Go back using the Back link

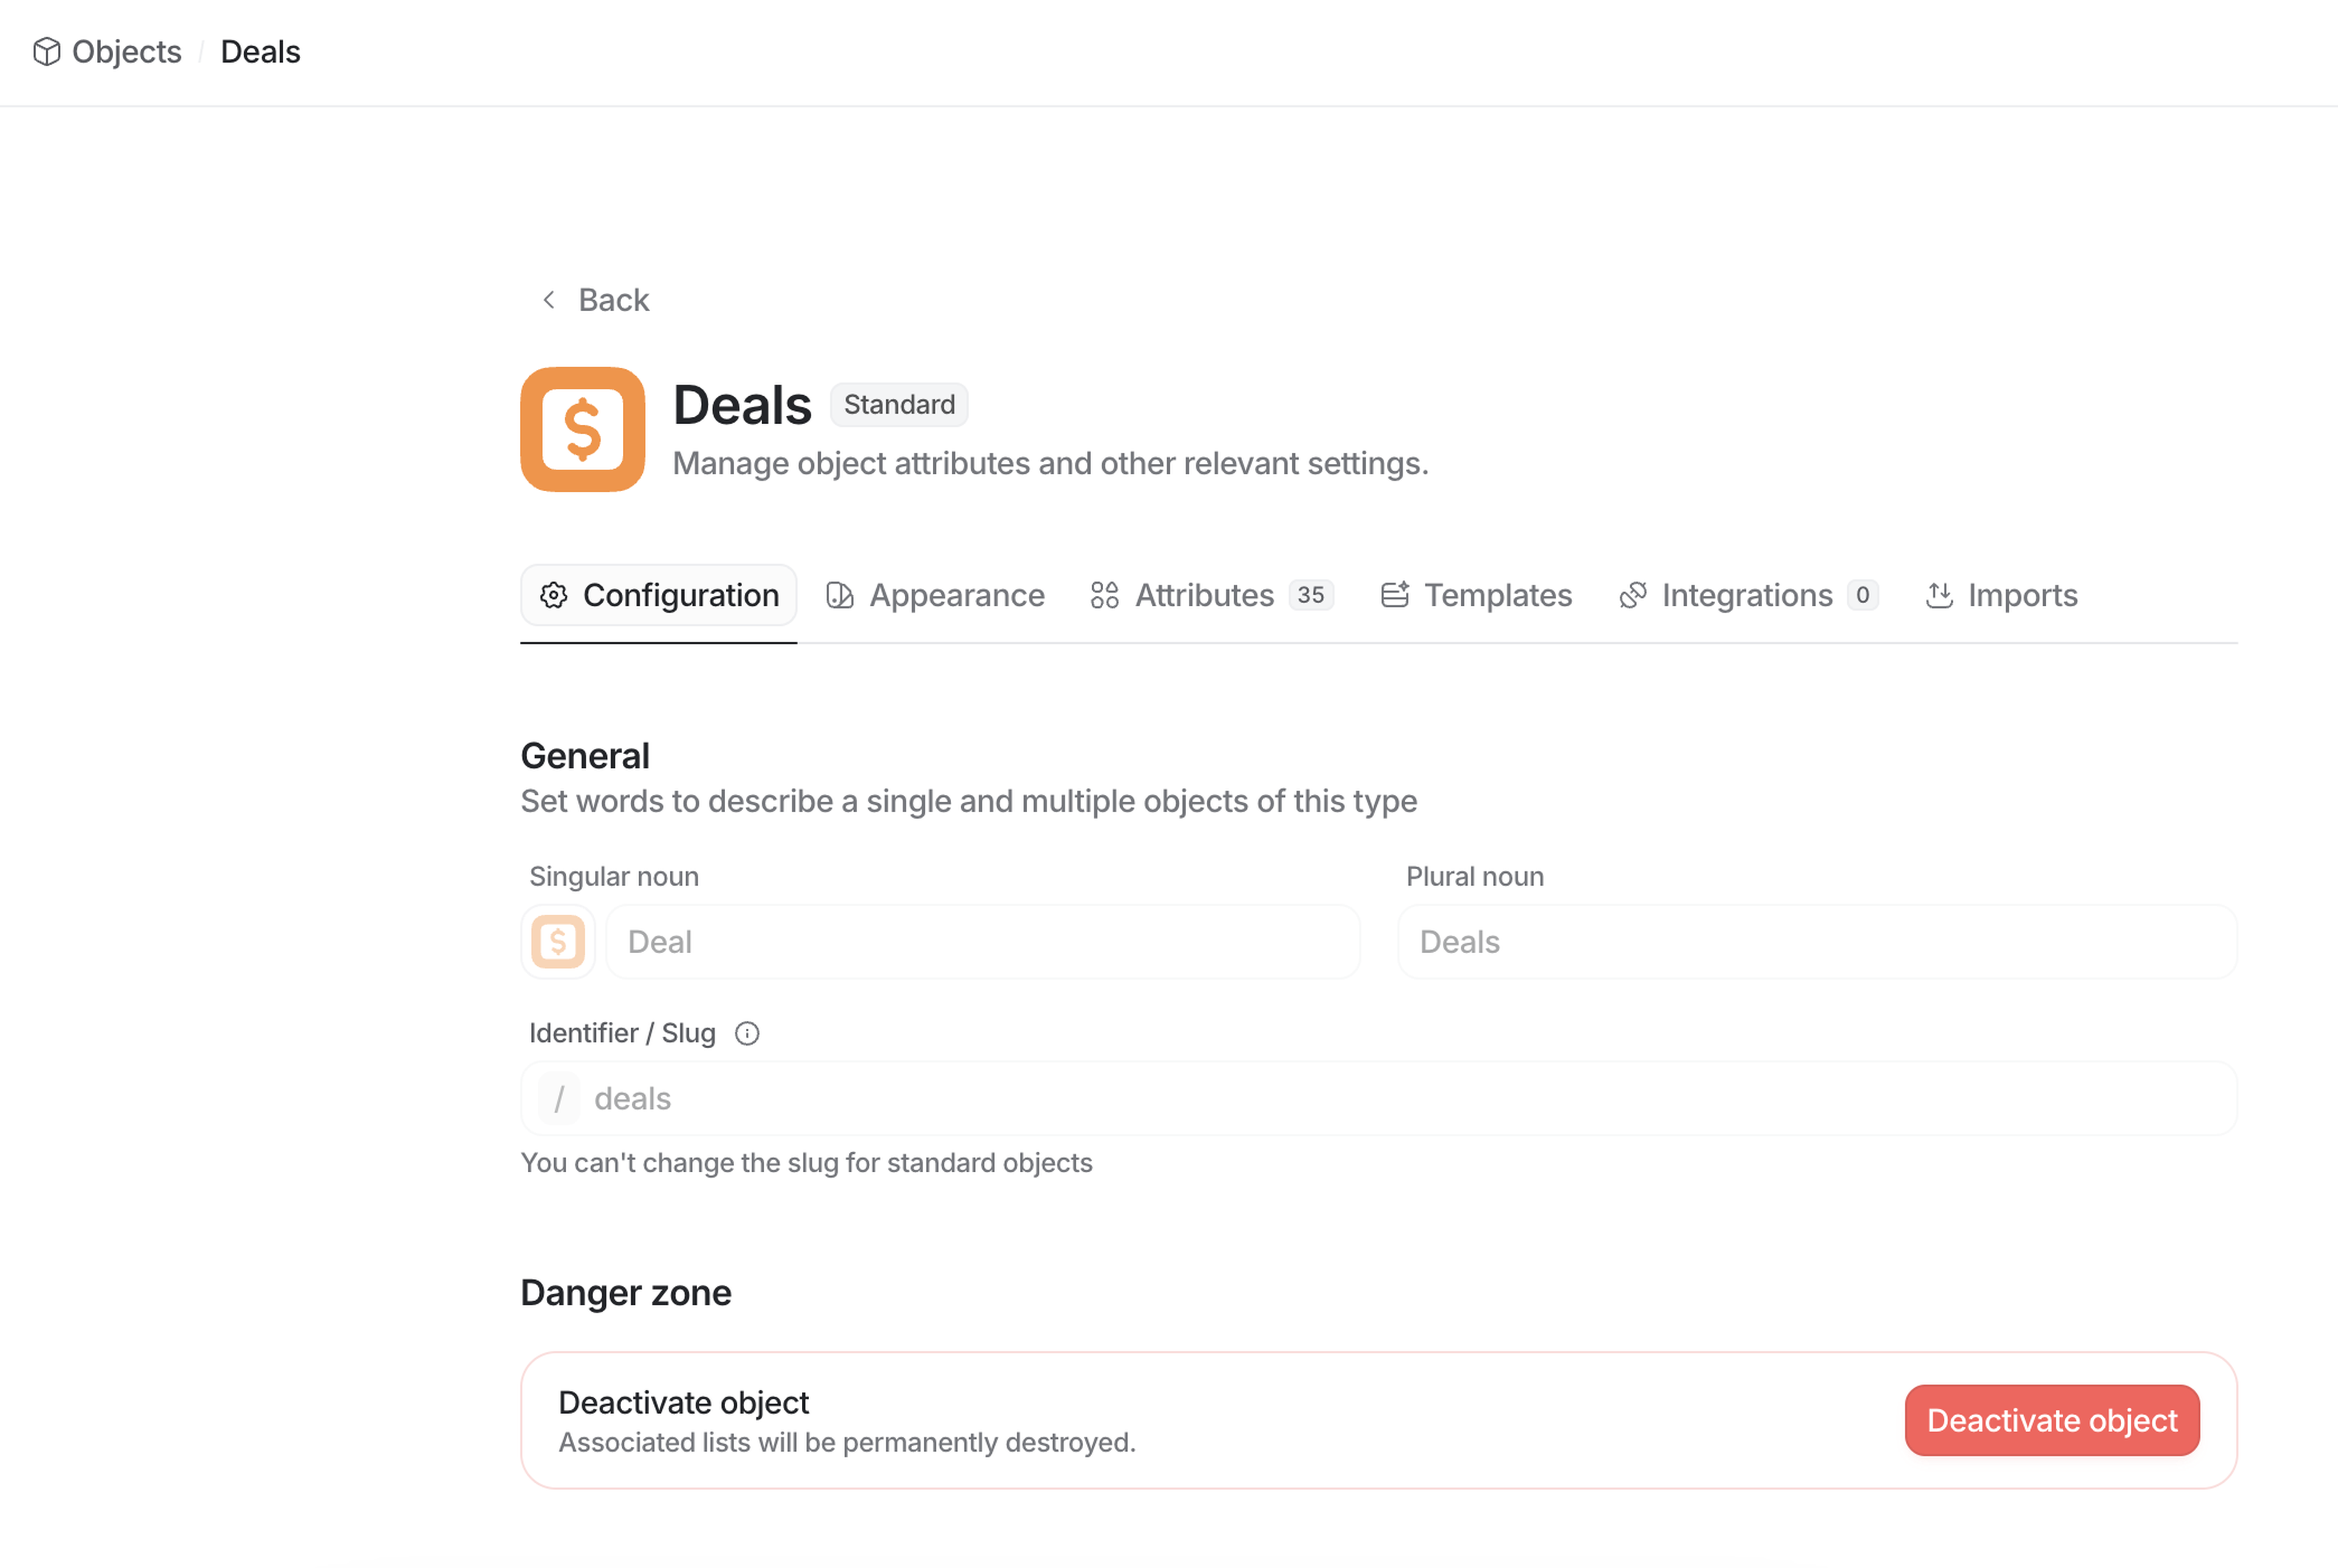tap(613, 300)
